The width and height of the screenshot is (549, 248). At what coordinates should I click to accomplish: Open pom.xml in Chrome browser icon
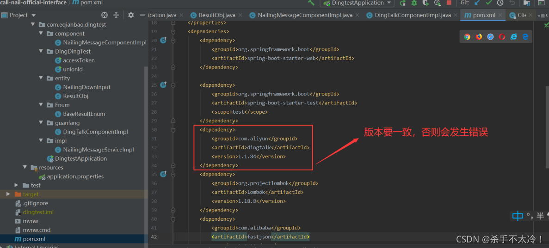tap(467, 37)
